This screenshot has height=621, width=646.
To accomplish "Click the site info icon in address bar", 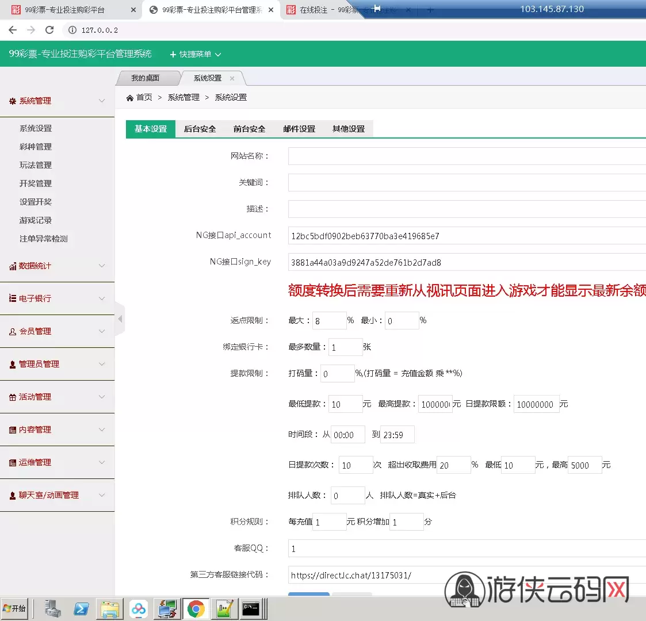I will click(x=72, y=30).
